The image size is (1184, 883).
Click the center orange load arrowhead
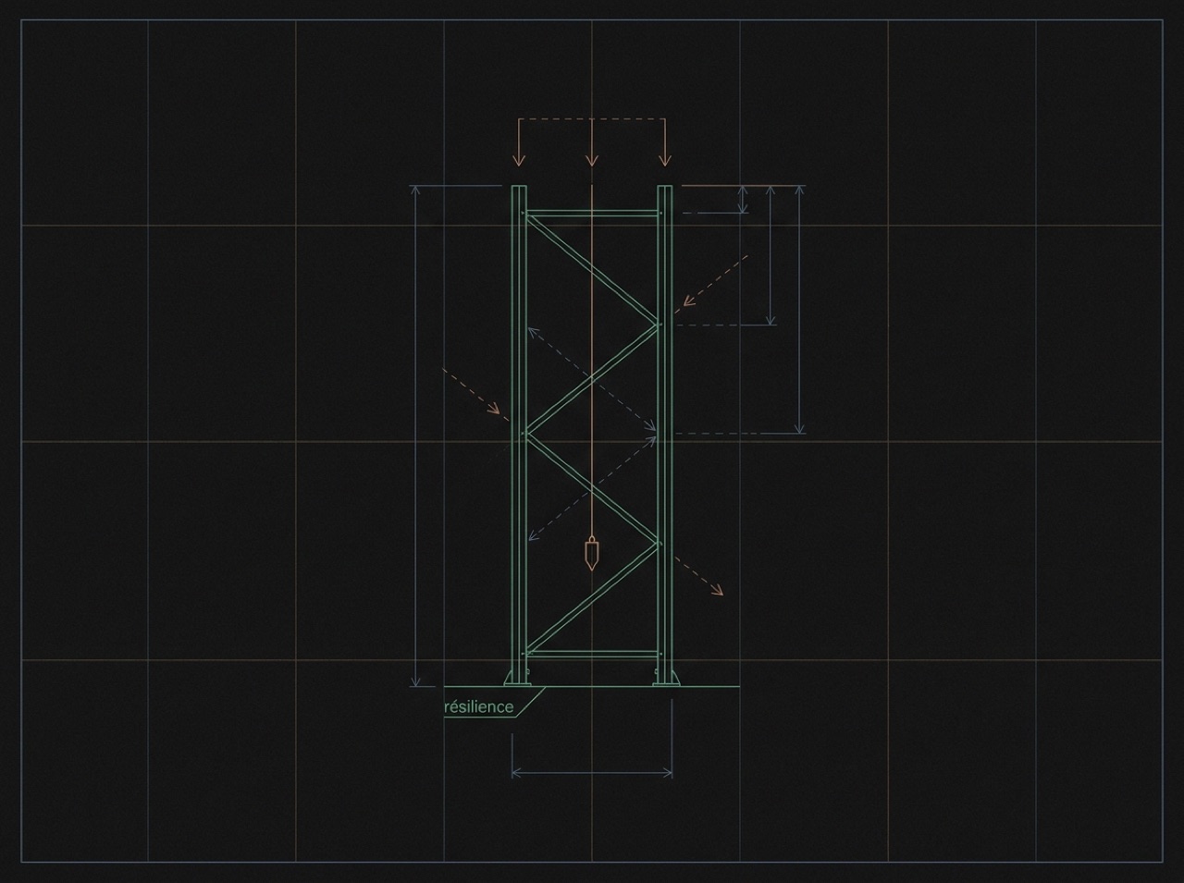(592, 161)
